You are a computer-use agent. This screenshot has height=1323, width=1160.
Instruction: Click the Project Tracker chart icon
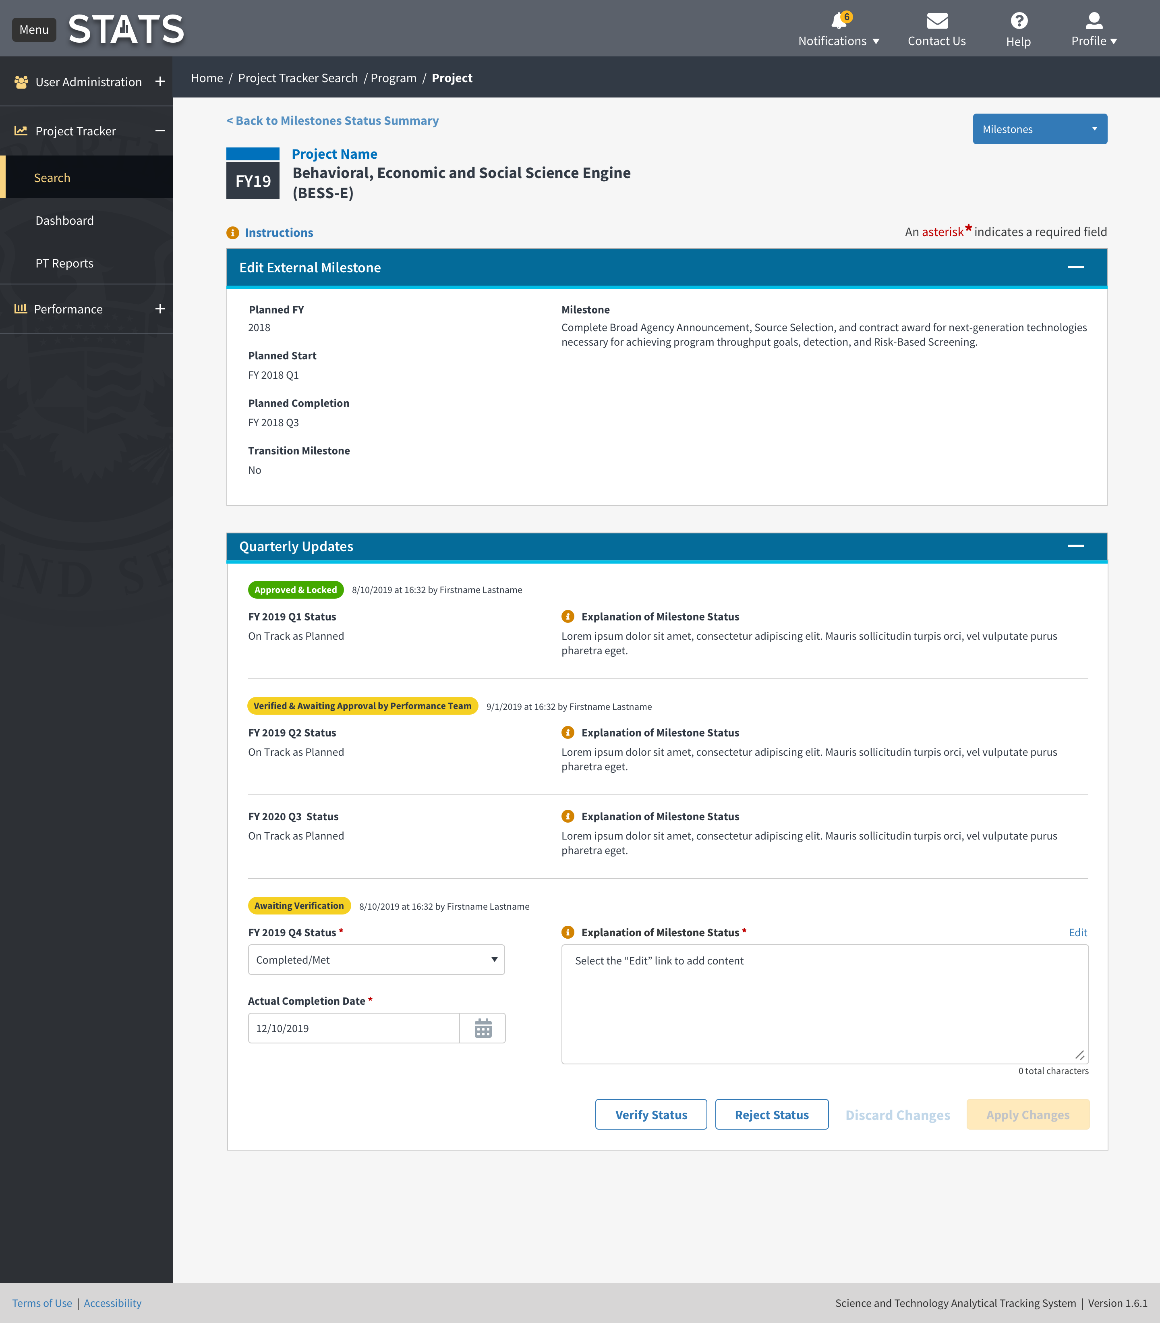pyautogui.click(x=20, y=130)
